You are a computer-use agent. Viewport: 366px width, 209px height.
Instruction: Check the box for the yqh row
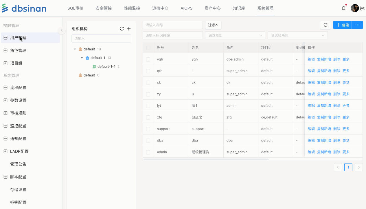(x=148, y=59)
